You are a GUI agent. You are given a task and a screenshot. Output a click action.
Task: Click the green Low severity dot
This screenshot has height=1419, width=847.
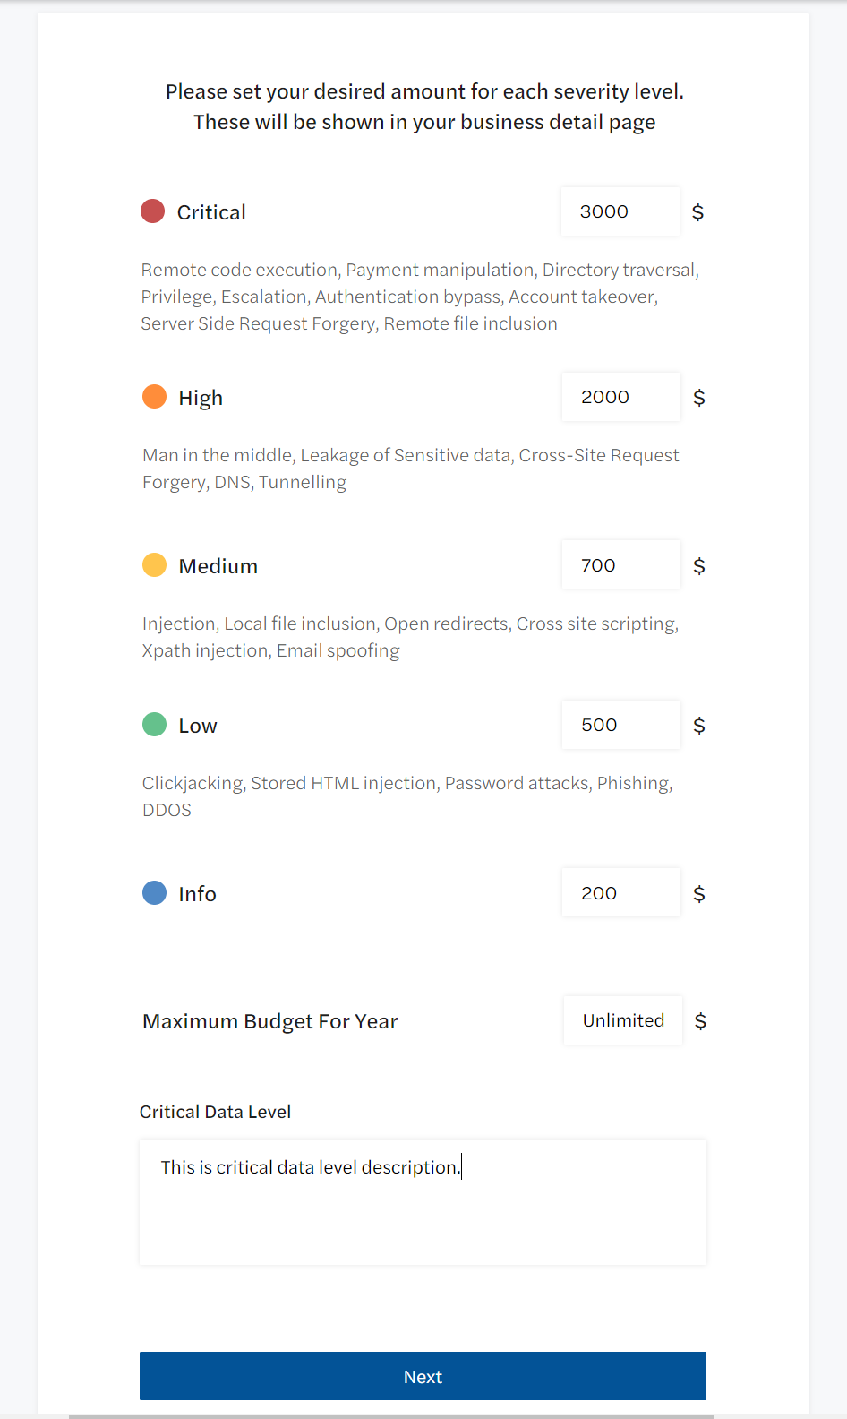coord(155,725)
